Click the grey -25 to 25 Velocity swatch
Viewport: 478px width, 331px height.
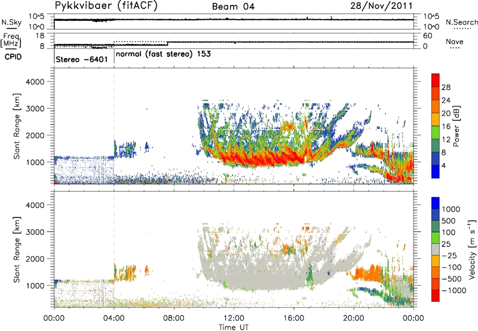click(436, 249)
